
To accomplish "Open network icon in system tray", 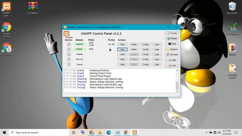I will coord(215,133).
